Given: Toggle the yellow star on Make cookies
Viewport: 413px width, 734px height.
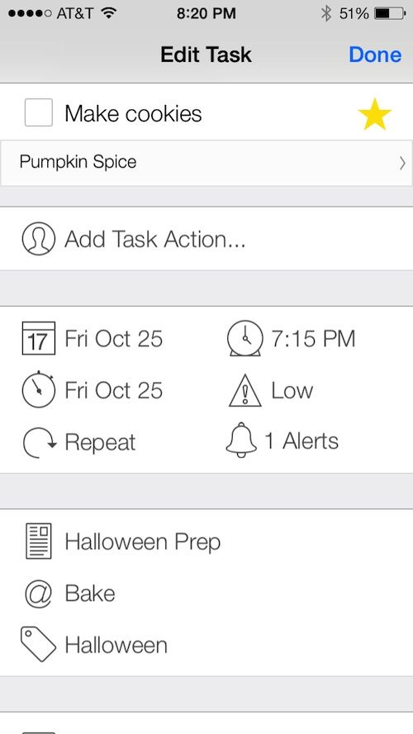Looking at the screenshot, I should (375, 114).
